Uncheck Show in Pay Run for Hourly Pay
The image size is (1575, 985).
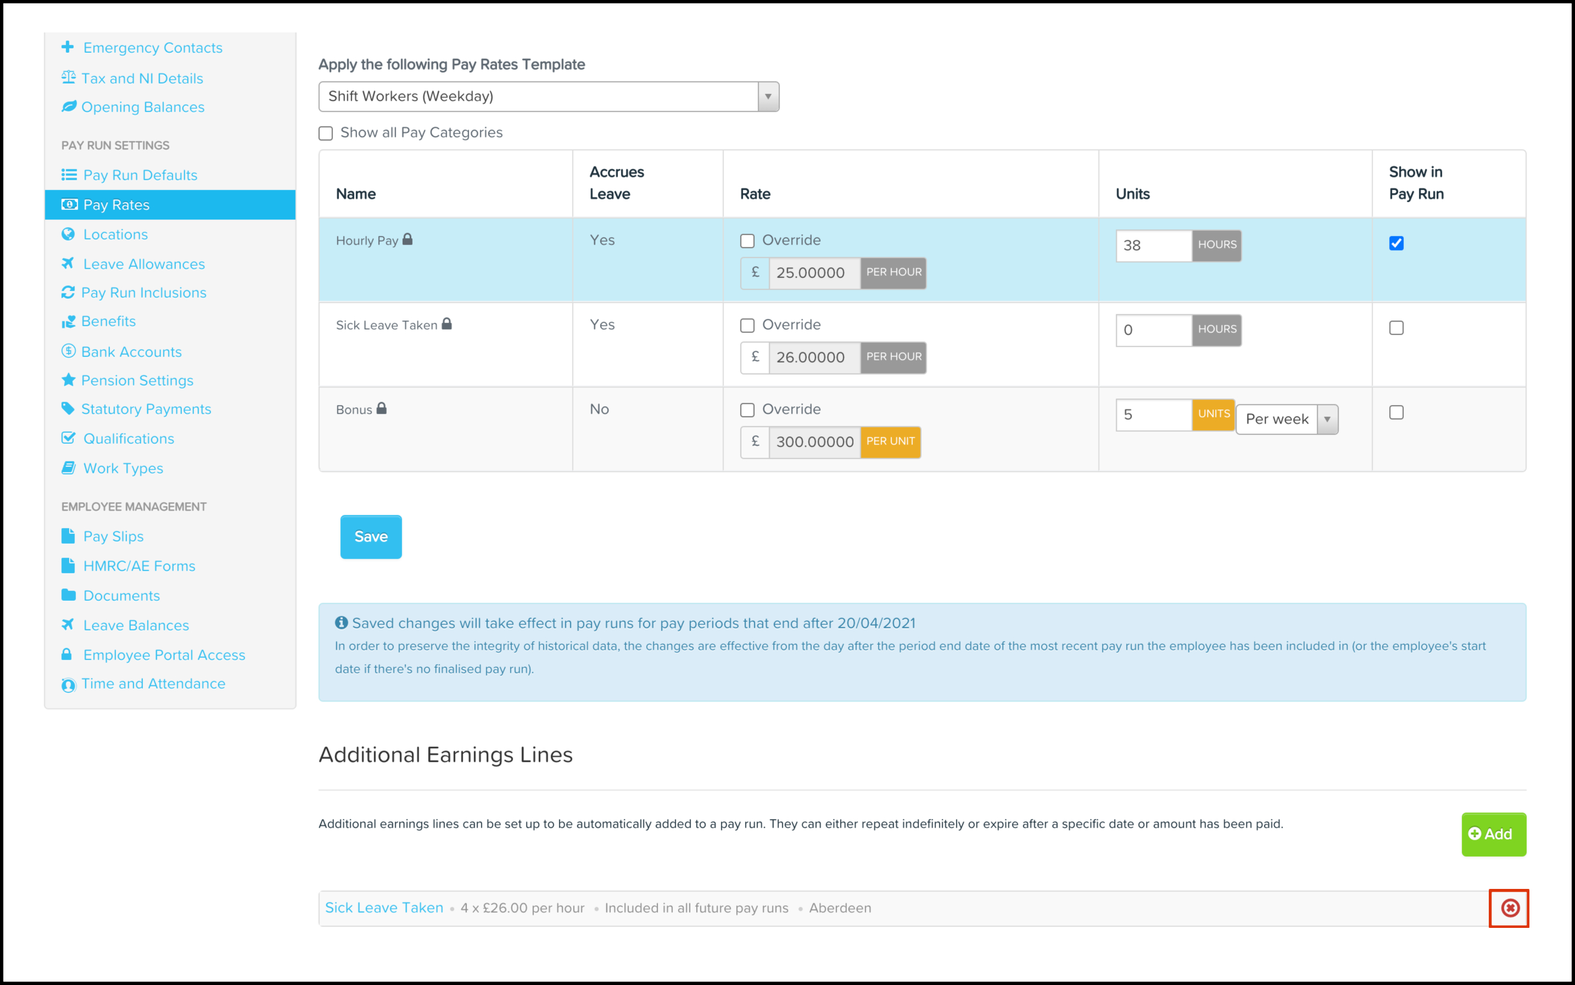[1396, 244]
